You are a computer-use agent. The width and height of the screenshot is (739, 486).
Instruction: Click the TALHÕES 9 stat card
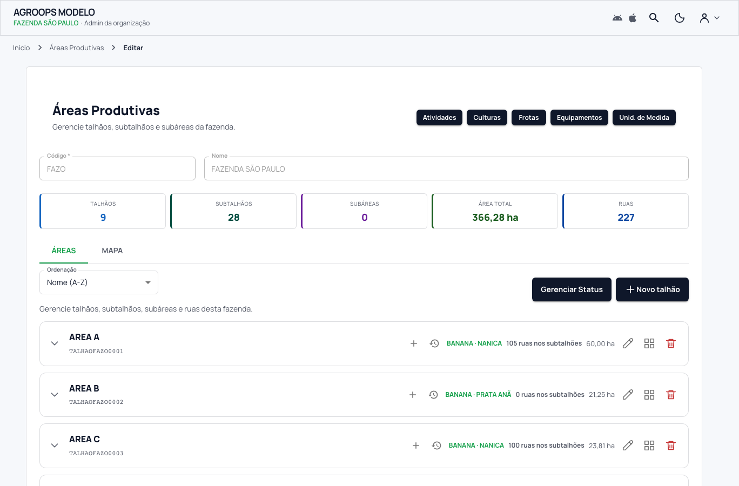103,211
